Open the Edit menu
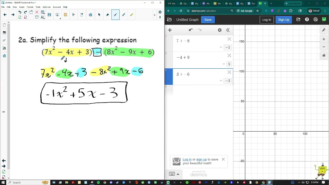The width and height of the screenshot is (329, 185). [x=8, y=7]
